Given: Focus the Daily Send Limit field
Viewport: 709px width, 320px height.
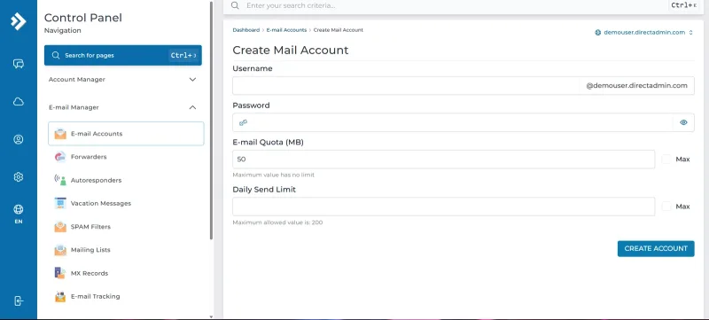Looking at the screenshot, I should point(444,207).
